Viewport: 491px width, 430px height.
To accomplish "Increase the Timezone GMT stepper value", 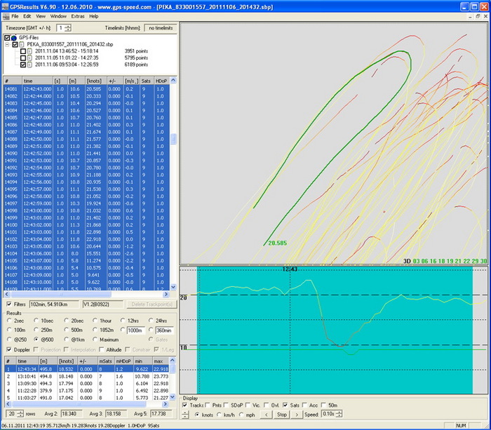I will pyautogui.click(x=67, y=25).
